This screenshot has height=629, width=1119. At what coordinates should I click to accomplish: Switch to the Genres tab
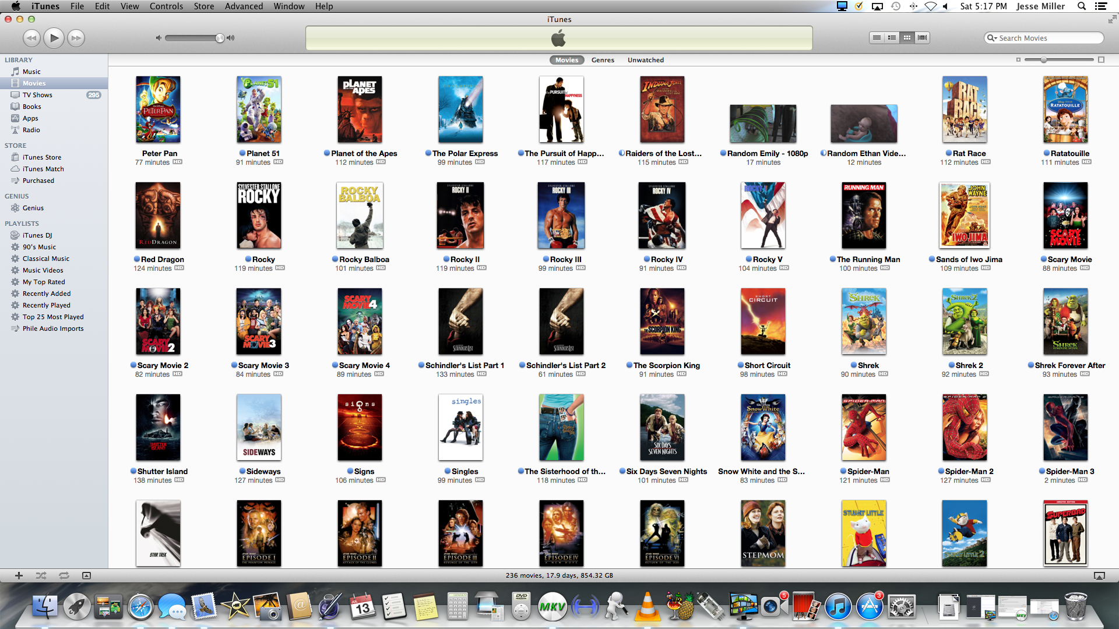click(x=603, y=60)
